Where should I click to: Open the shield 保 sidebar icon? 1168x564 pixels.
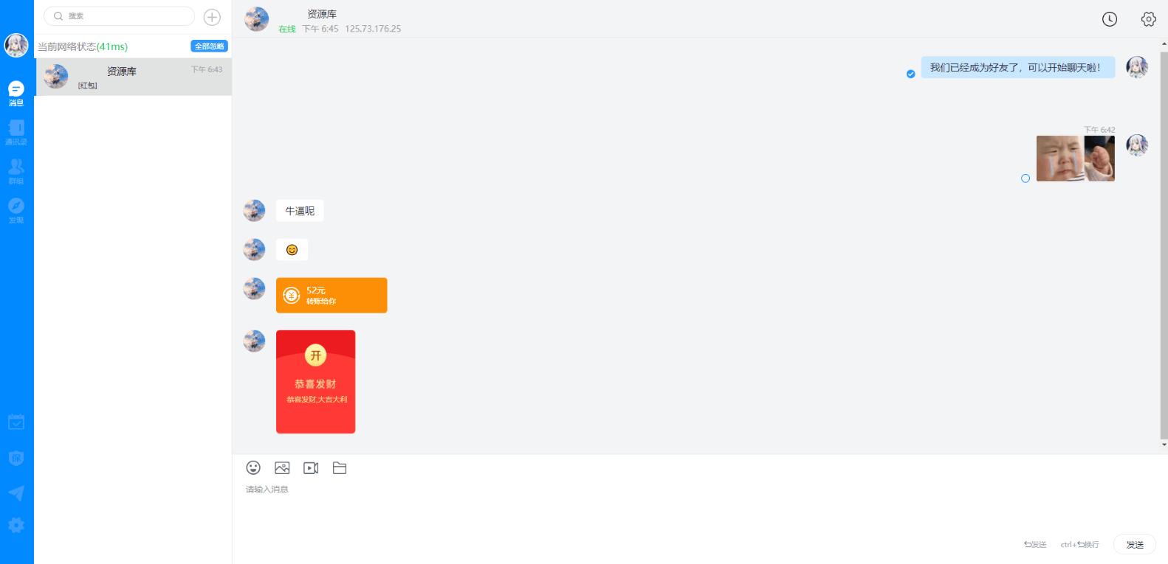pos(16,458)
